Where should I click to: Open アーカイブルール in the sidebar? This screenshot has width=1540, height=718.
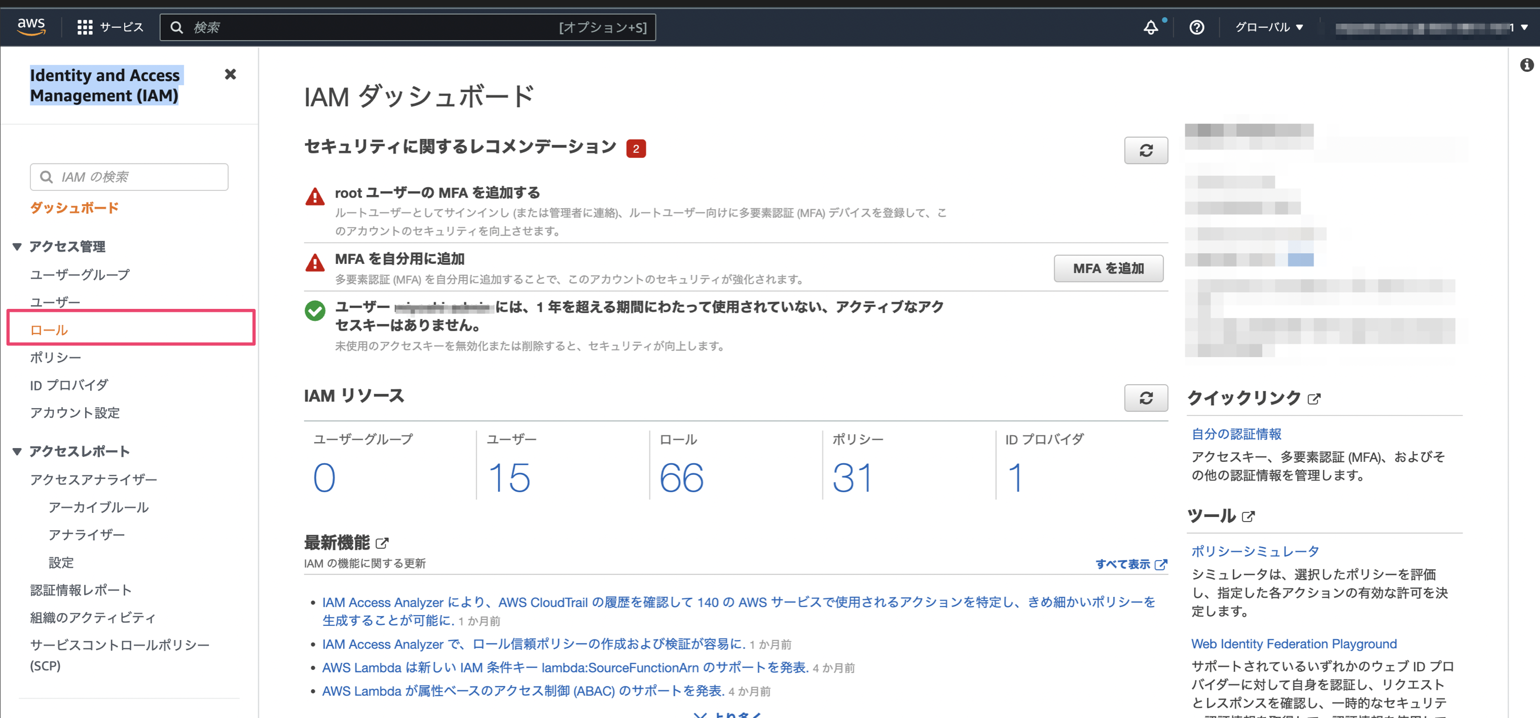[99, 507]
